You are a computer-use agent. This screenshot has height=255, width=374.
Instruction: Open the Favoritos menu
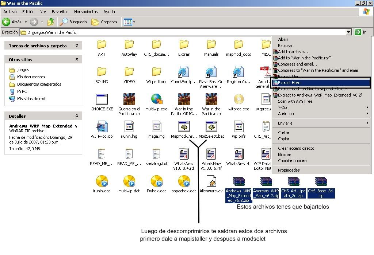point(60,12)
